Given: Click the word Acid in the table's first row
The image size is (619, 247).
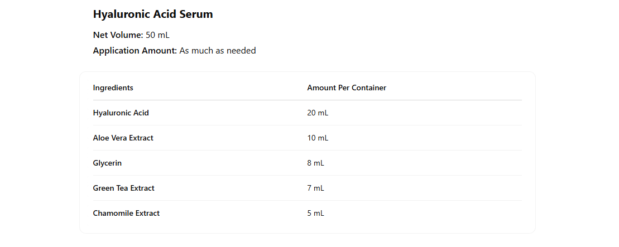Looking at the screenshot, I should tap(141, 113).
